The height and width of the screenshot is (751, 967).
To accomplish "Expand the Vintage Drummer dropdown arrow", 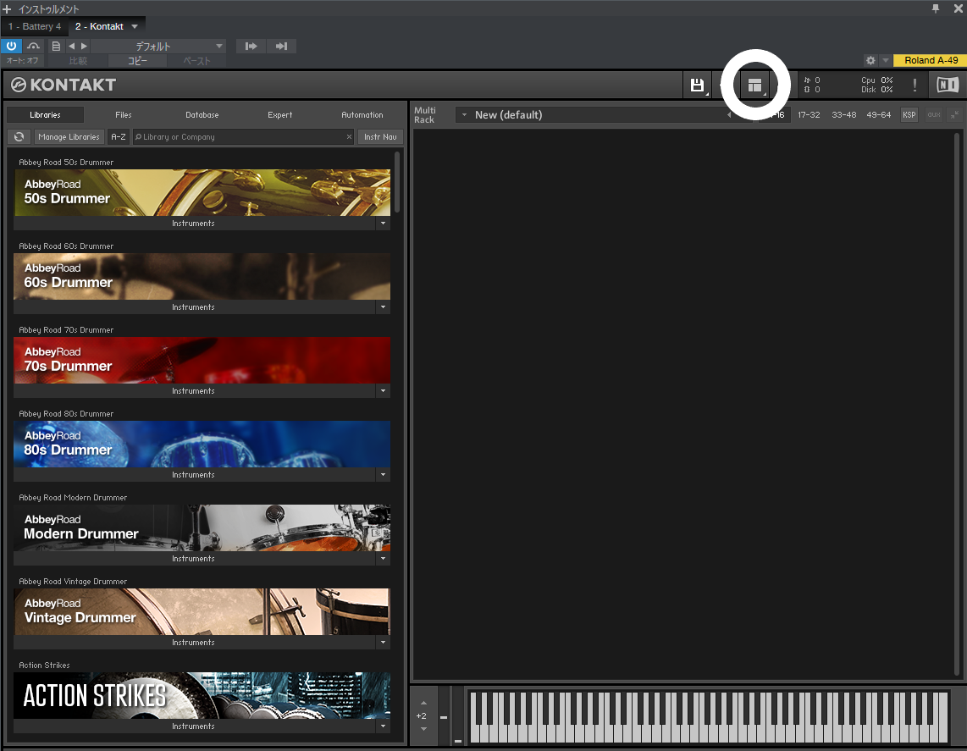I will pyautogui.click(x=383, y=643).
